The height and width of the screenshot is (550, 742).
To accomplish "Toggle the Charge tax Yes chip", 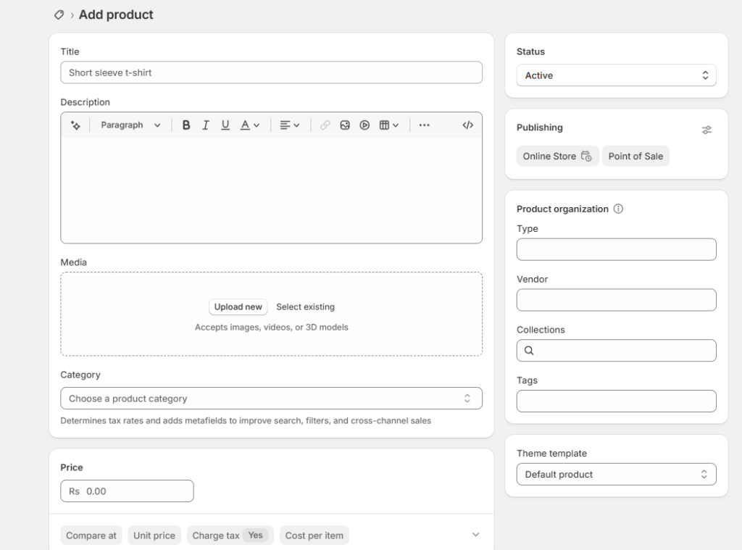I will (230, 536).
